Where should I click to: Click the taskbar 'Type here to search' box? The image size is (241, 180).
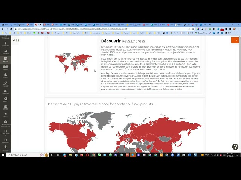[27, 155]
